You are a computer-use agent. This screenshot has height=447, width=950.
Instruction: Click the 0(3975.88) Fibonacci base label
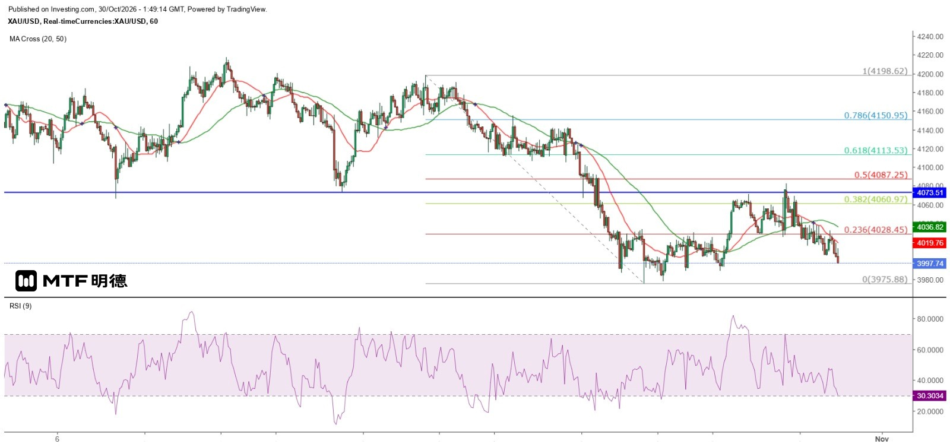[x=885, y=279]
